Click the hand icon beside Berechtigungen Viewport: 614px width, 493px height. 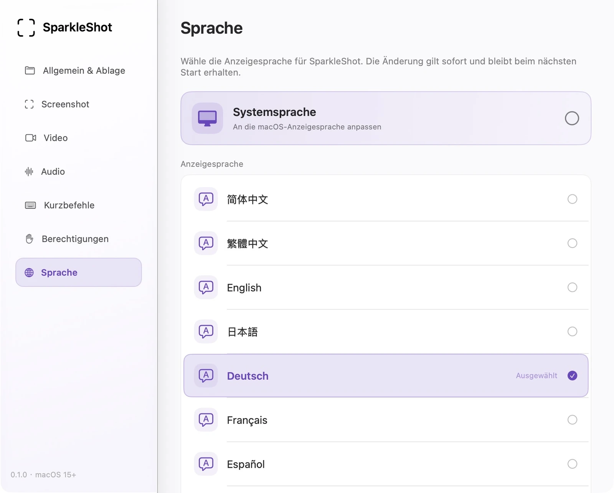pos(30,239)
